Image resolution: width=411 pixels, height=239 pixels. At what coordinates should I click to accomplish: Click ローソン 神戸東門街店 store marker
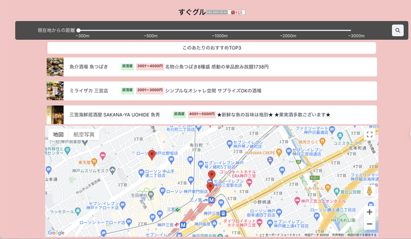pyautogui.click(x=163, y=191)
